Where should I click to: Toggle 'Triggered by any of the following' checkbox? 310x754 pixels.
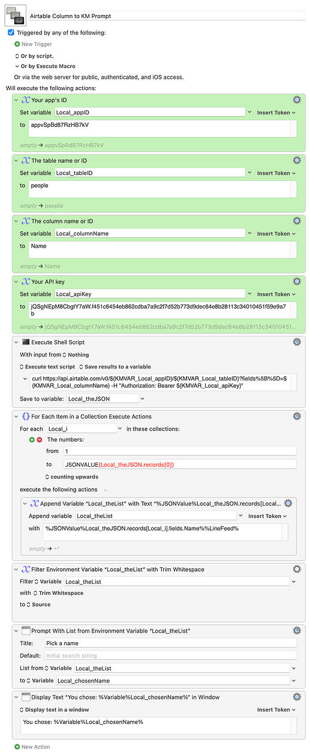coord(11,32)
